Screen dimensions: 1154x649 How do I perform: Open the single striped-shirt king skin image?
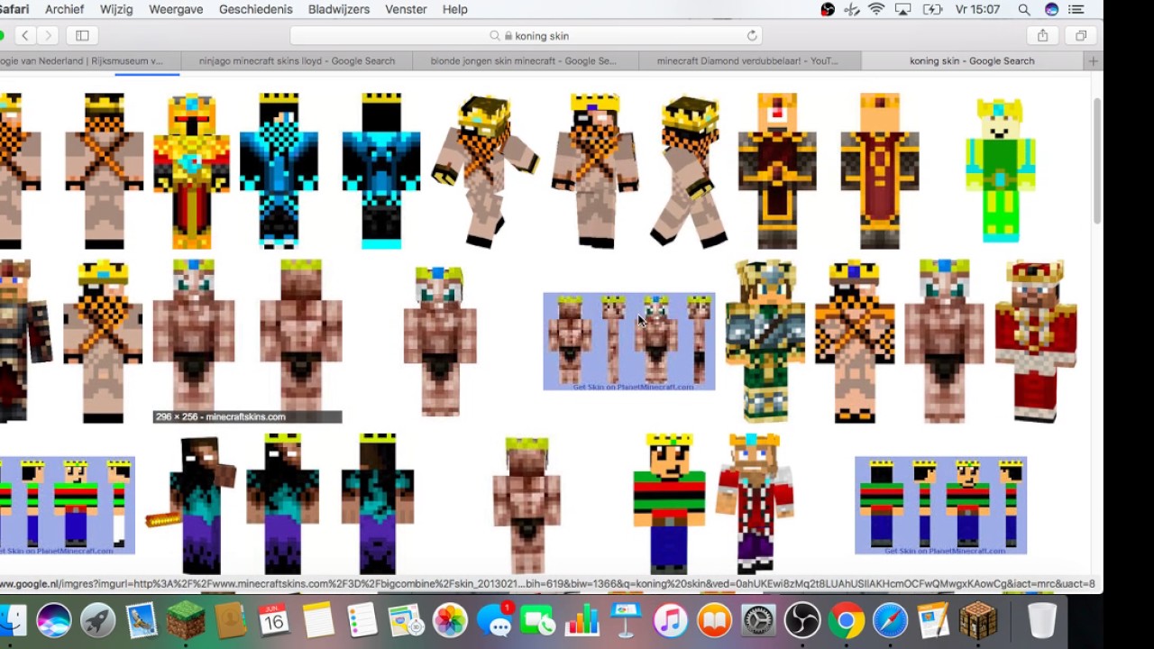tap(669, 503)
